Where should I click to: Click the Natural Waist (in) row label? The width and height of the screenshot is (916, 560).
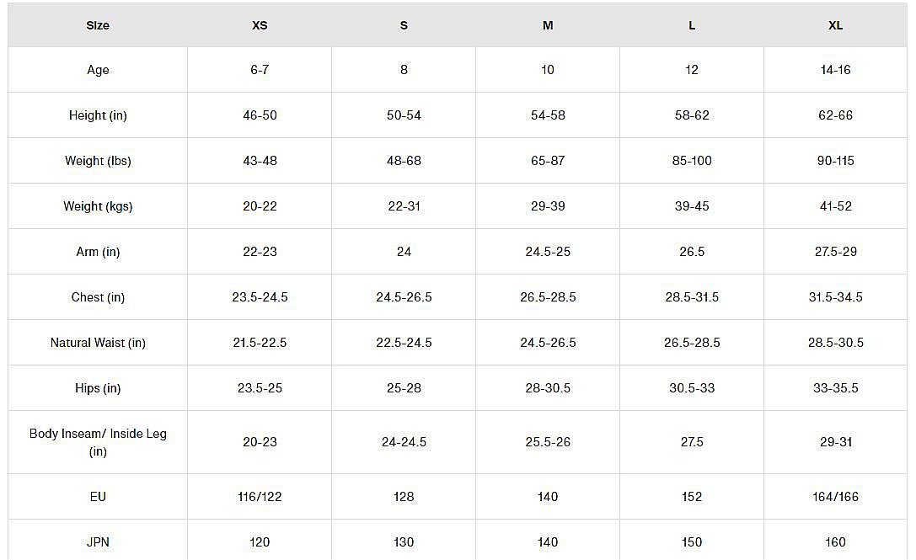point(98,343)
